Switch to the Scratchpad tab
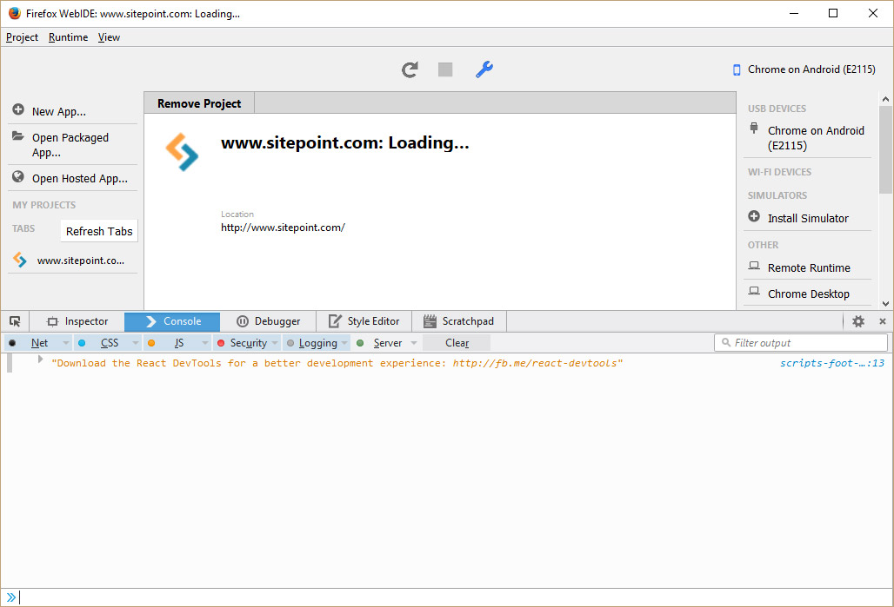 point(458,321)
